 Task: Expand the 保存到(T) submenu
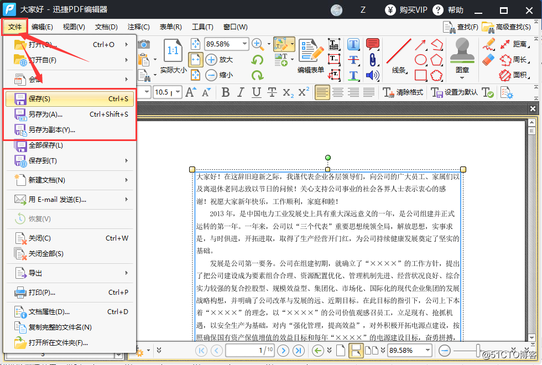(70, 161)
